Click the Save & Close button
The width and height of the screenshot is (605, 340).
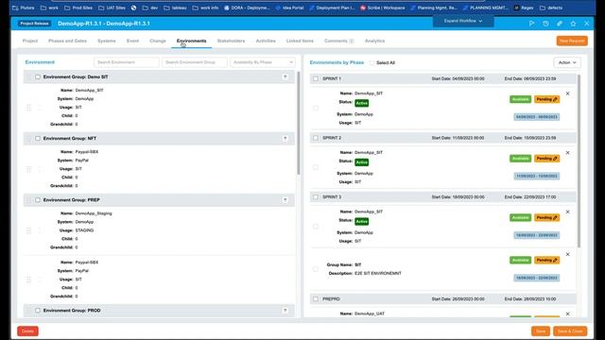point(570,331)
